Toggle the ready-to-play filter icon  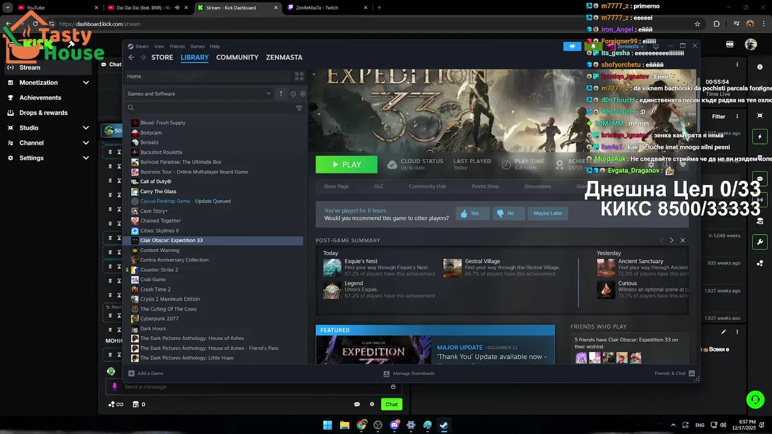[303, 93]
